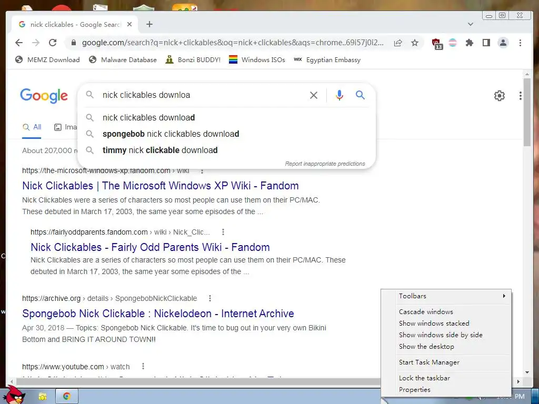Expand the tab search chevron

471,24
